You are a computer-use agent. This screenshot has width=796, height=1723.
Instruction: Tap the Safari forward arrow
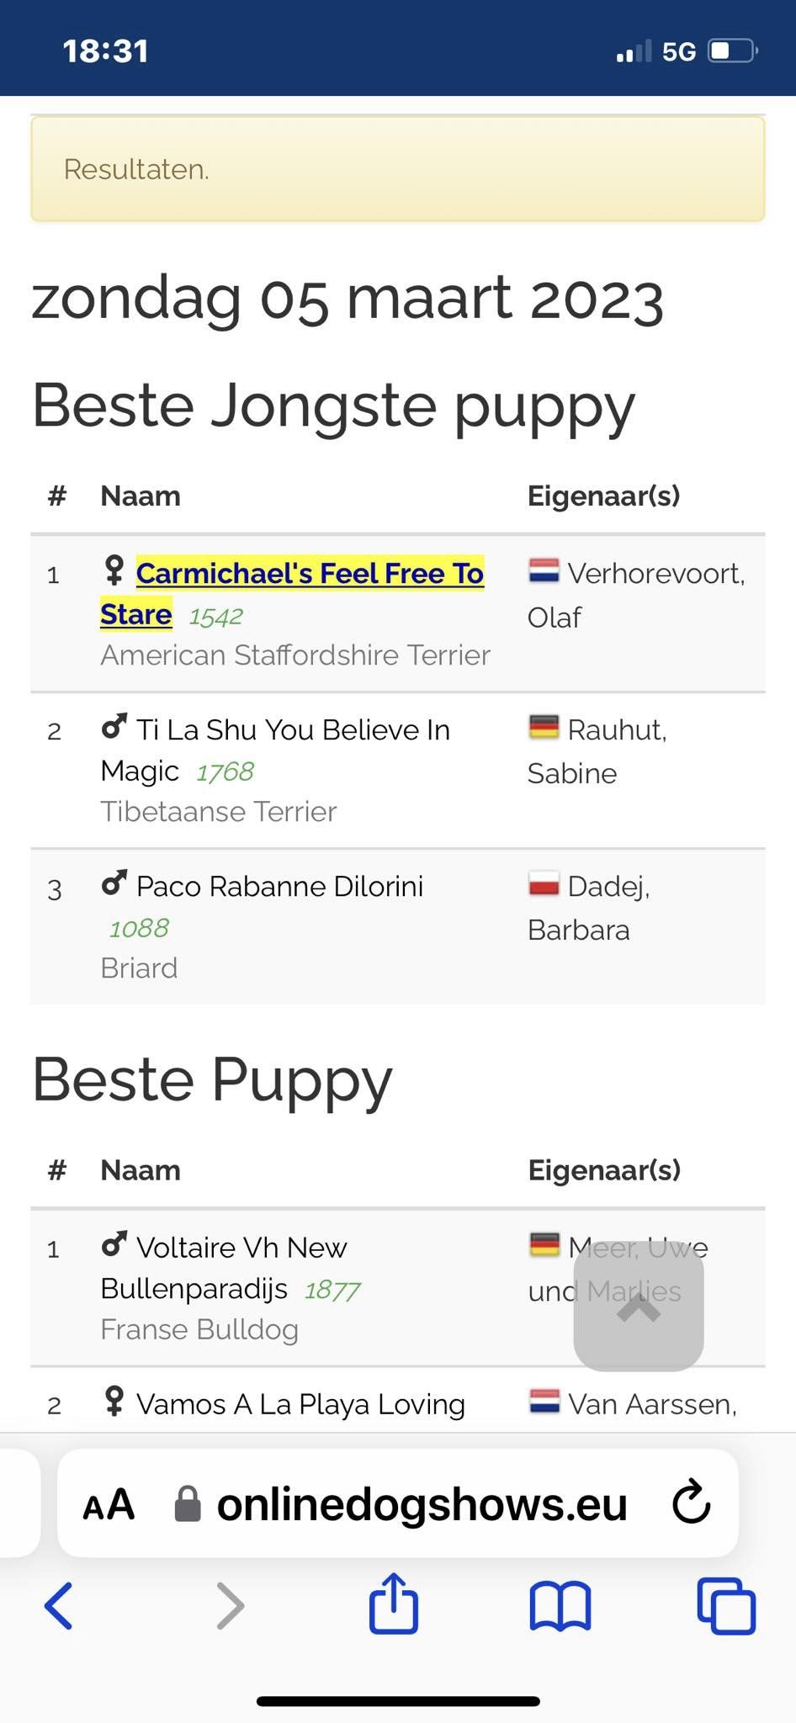tap(230, 1605)
